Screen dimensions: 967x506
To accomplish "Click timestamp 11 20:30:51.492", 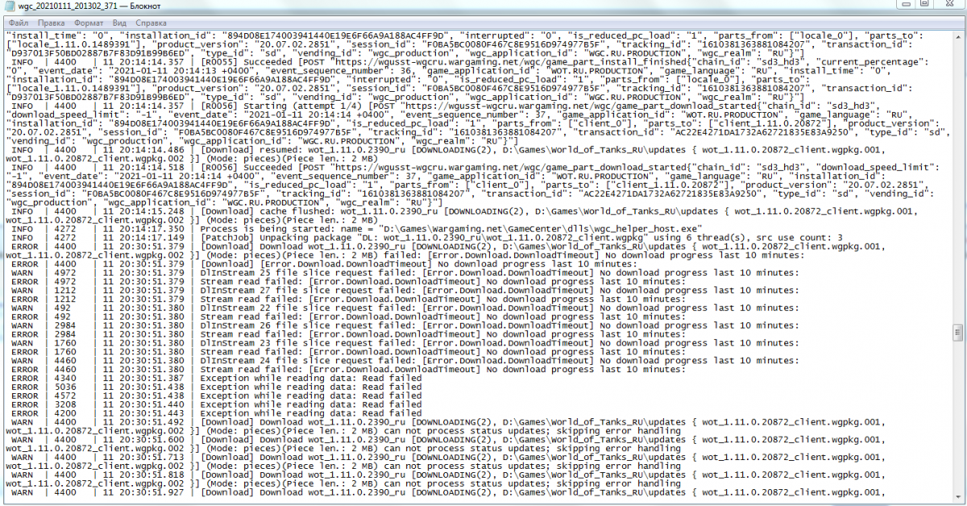I will [143, 423].
